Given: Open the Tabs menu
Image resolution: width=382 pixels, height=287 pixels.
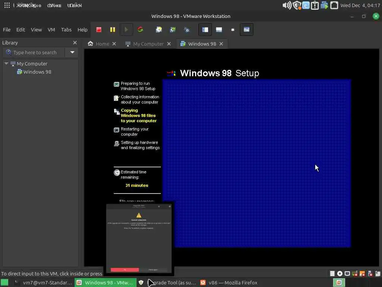Looking at the screenshot, I should (66, 30).
